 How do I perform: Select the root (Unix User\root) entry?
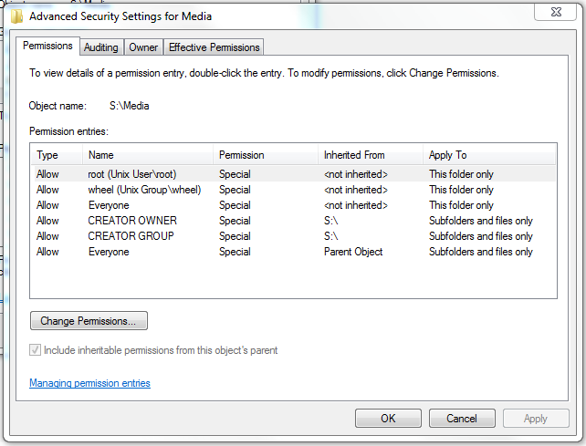click(x=295, y=174)
